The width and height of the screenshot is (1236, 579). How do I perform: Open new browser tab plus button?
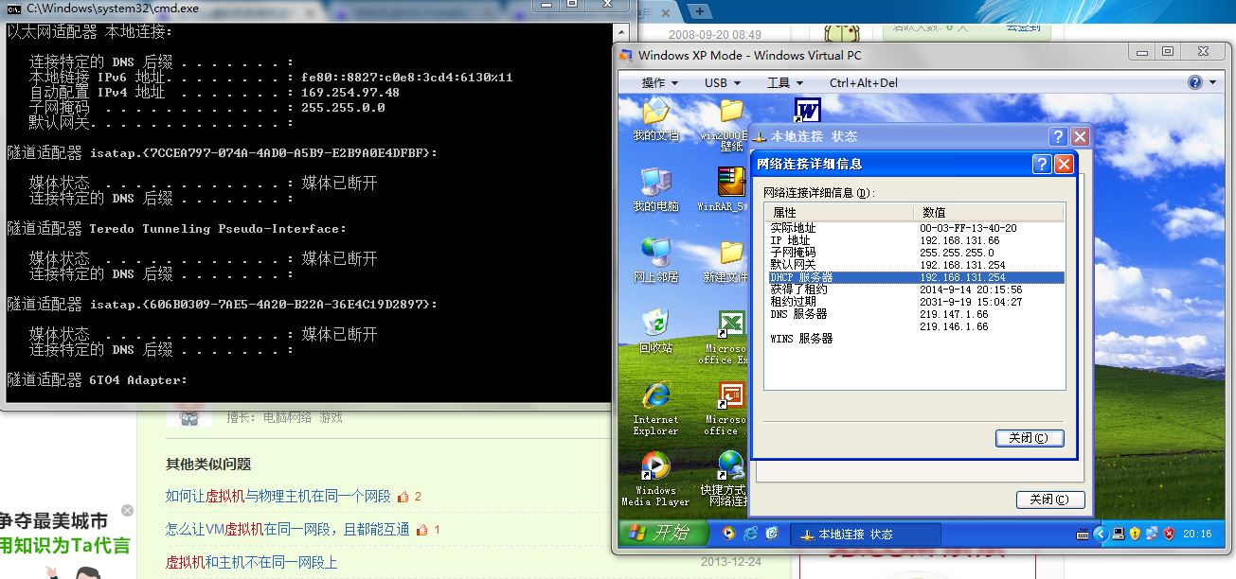(x=699, y=10)
